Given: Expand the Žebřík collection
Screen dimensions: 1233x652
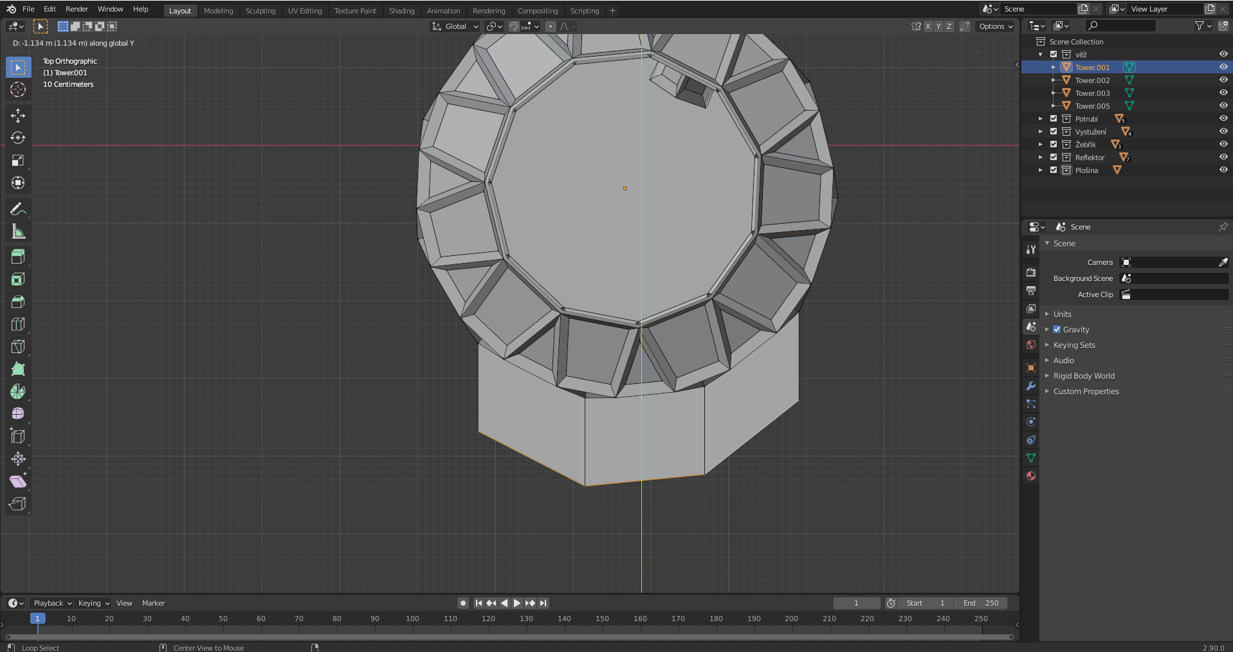Looking at the screenshot, I should [1041, 144].
